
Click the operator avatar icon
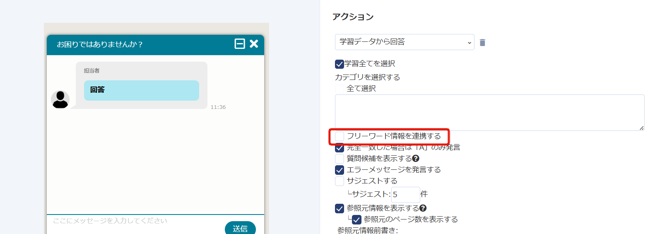pos(60,99)
